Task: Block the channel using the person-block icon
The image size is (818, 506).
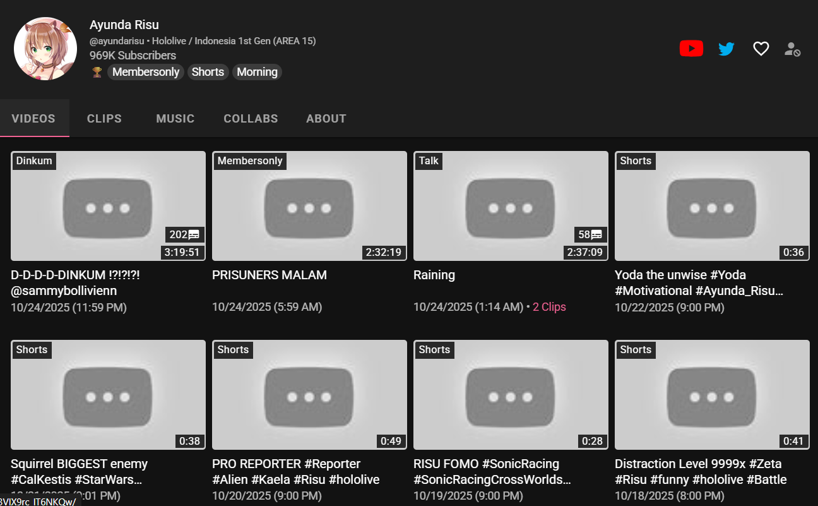Action: (x=793, y=49)
